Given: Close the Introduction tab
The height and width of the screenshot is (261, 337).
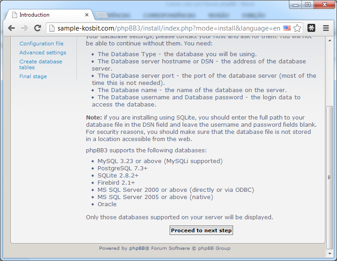Looking at the screenshot, I should coord(87,15).
